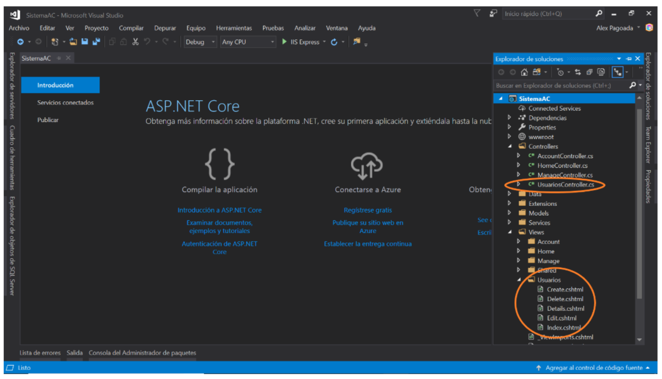662x379 pixels.
Task: Open window position dropdown of Explorador de soluciones
Action: [x=619, y=59]
